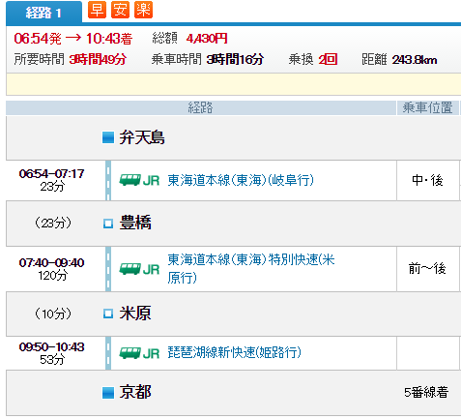The width and height of the screenshot is (461, 419).
Task: Click JR train icon beside 岐阜行 line
Action: 139,180
